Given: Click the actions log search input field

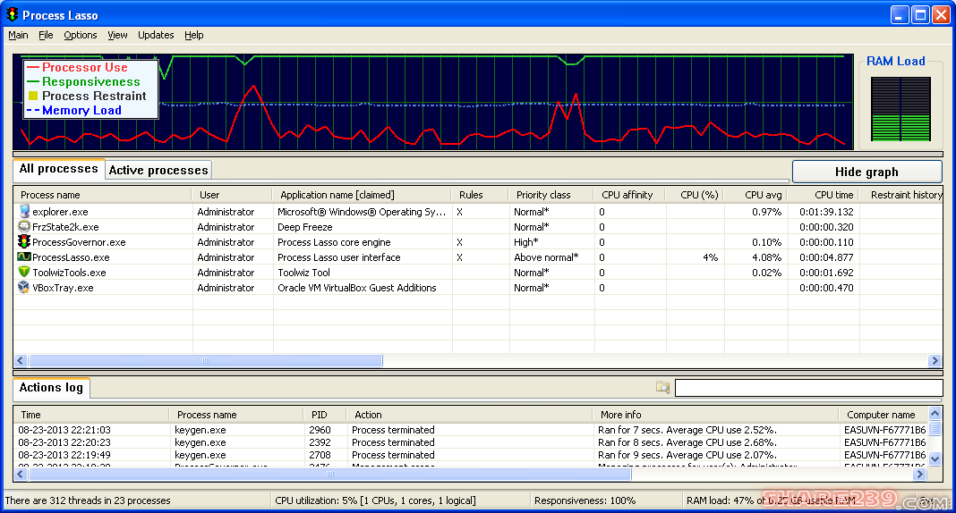Looking at the screenshot, I should (x=808, y=388).
